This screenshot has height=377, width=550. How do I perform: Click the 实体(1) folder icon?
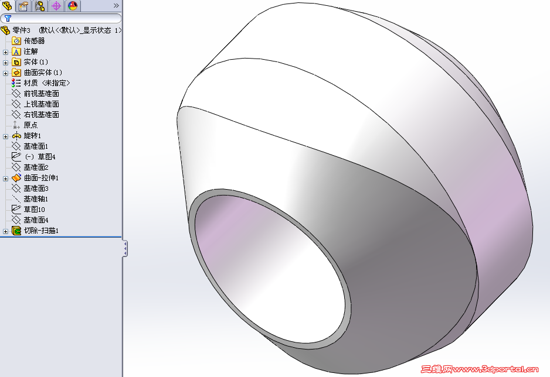click(16, 62)
